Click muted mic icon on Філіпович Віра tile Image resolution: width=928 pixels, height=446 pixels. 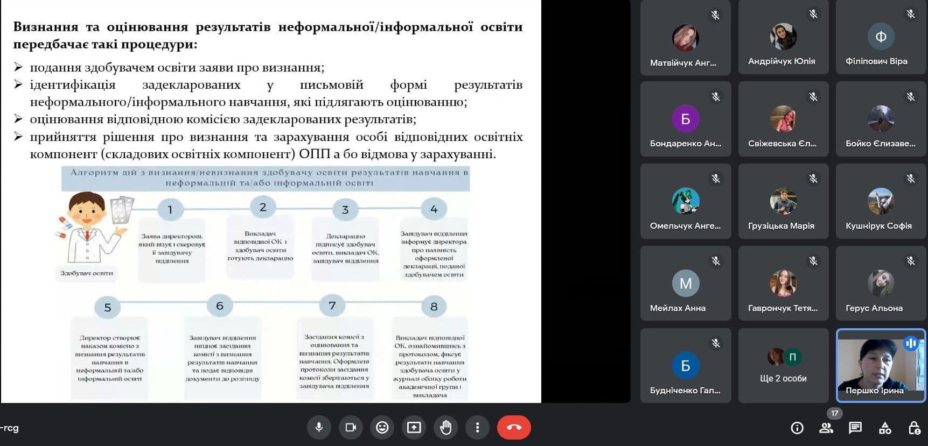click(911, 14)
